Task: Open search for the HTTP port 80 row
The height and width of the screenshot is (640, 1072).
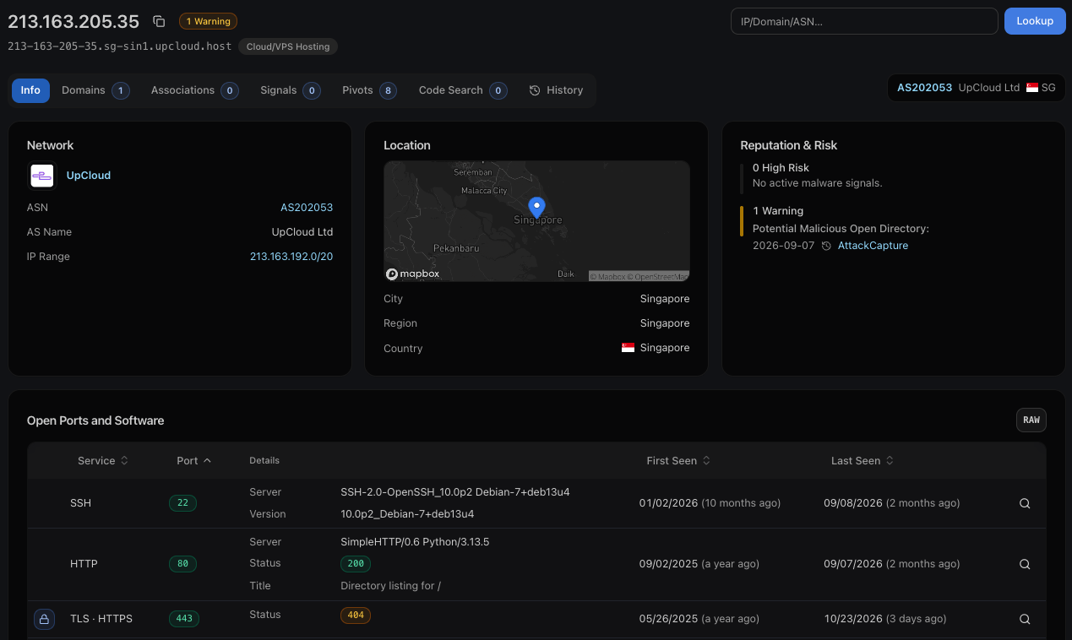Action: click(1025, 564)
